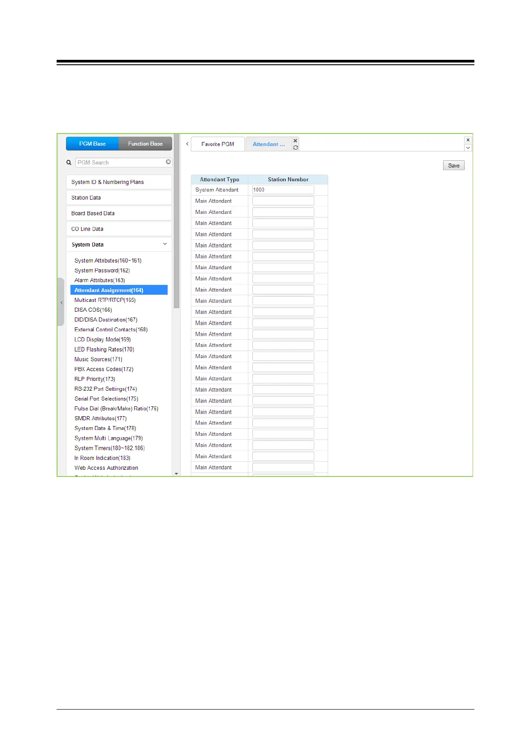Open Web Access Authorization
531x752 pixels.
tap(106, 468)
